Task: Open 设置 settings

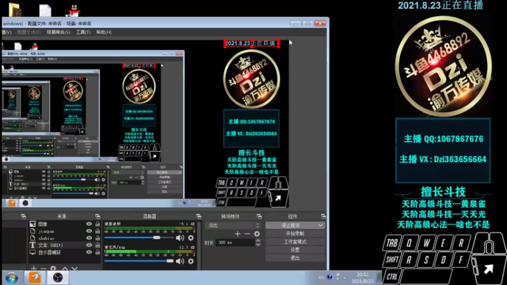Action: pos(295,250)
